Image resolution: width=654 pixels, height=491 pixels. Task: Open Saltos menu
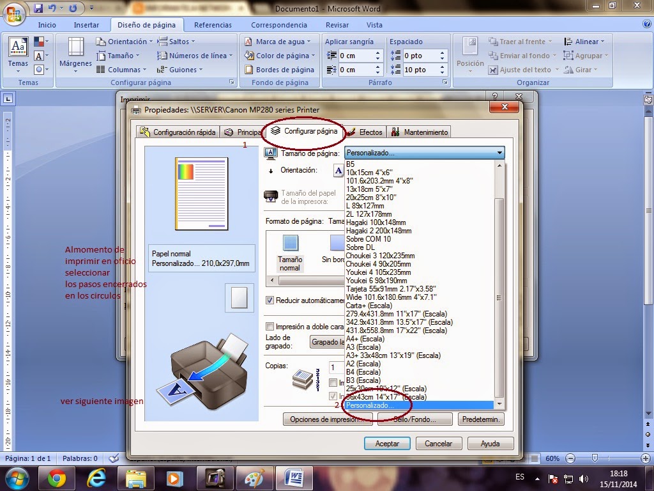(176, 42)
